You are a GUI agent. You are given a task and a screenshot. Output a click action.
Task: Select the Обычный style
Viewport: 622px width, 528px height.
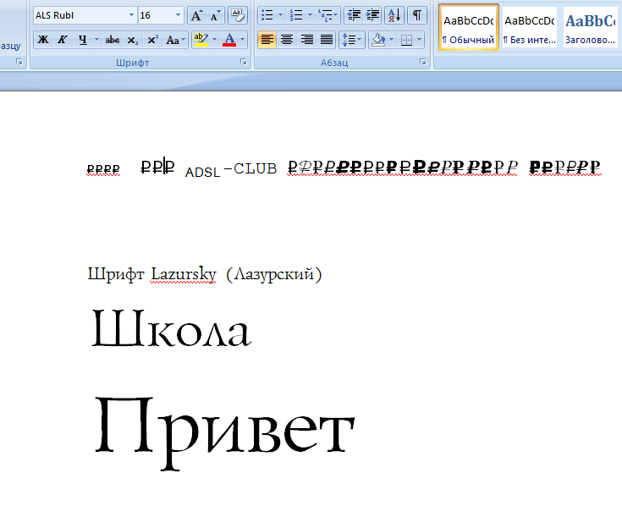[x=469, y=27]
